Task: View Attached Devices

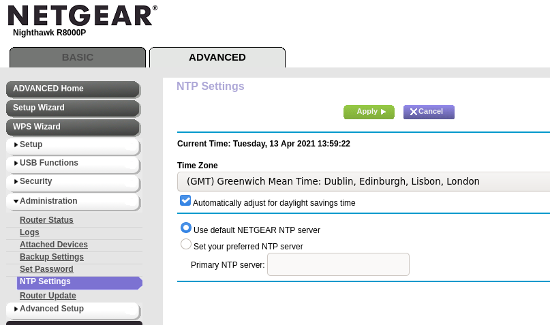Action: pos(54,245)
